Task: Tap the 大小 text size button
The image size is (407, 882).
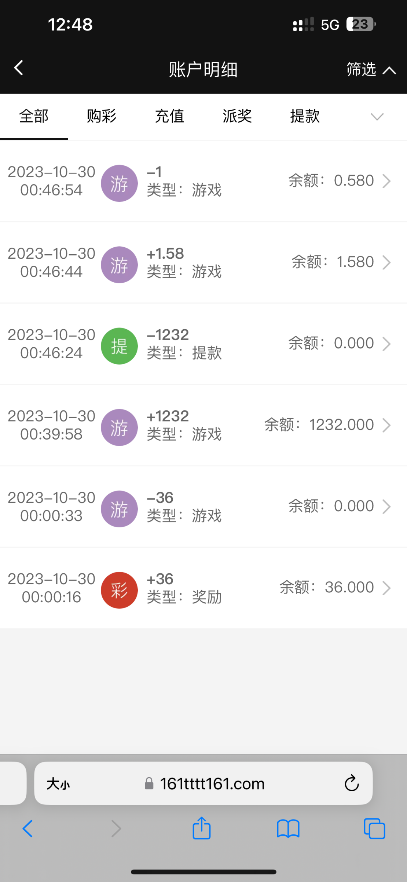Action: (58, 784)
